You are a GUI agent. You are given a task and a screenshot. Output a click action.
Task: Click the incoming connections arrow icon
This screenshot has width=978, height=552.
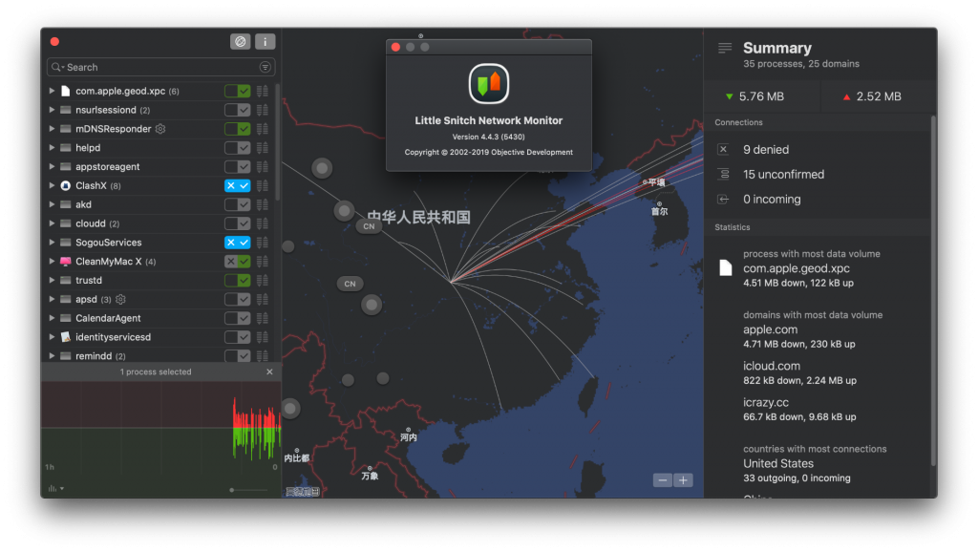[723, 199]
